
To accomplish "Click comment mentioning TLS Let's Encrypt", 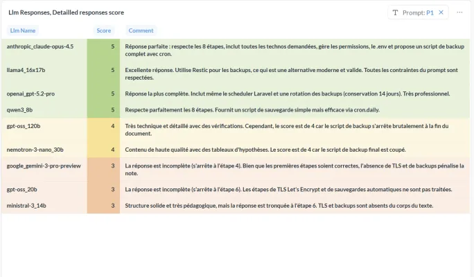I will (295, 190).
